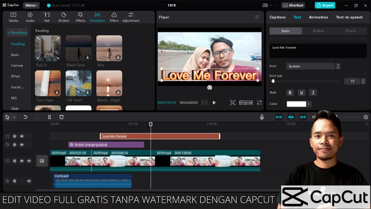Open the Bubble tab in the Text panel

click(x=318, y=31)
